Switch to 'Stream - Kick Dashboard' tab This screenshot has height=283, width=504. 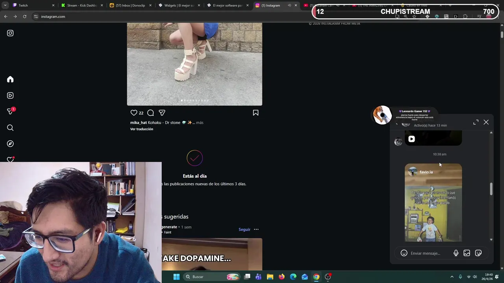click(x=82, y=6)
